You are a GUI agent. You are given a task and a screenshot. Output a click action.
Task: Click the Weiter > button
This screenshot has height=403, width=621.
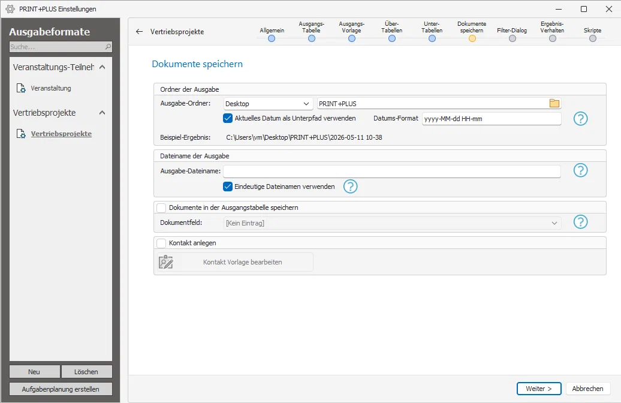point(539,389)
